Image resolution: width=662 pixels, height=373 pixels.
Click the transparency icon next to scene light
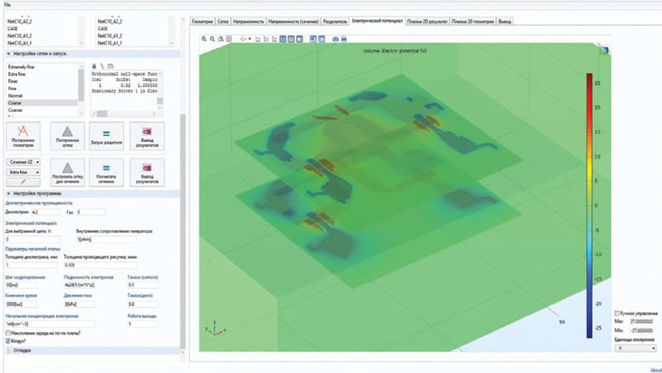[322, 38]
